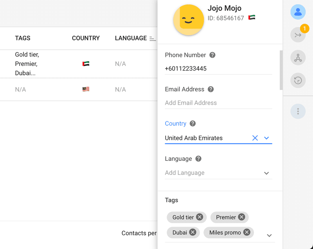Click the Phone Number help icon
This screenshot has width=313, height=249.
[212, 55]
